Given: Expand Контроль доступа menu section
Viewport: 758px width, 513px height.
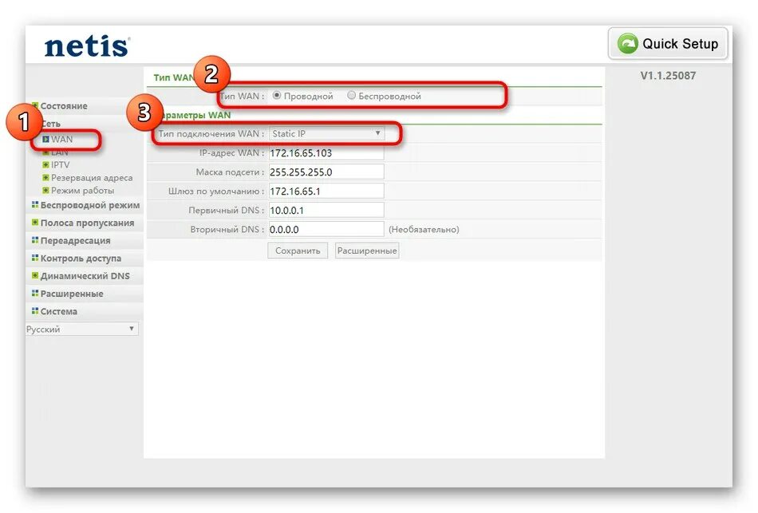Looking at the screenshot, I should [81, 258].
